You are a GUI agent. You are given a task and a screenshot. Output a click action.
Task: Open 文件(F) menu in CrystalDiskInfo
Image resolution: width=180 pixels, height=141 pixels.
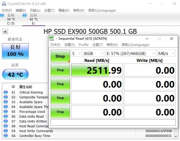coord(7,10)
